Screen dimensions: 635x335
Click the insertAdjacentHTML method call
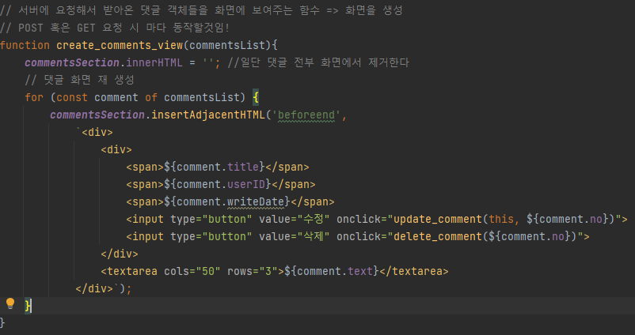pos(208,115)
